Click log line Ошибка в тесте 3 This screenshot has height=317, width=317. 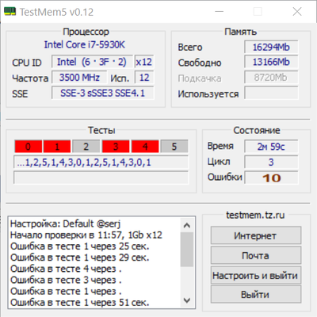pyautogui.click(x=66, y=280)
